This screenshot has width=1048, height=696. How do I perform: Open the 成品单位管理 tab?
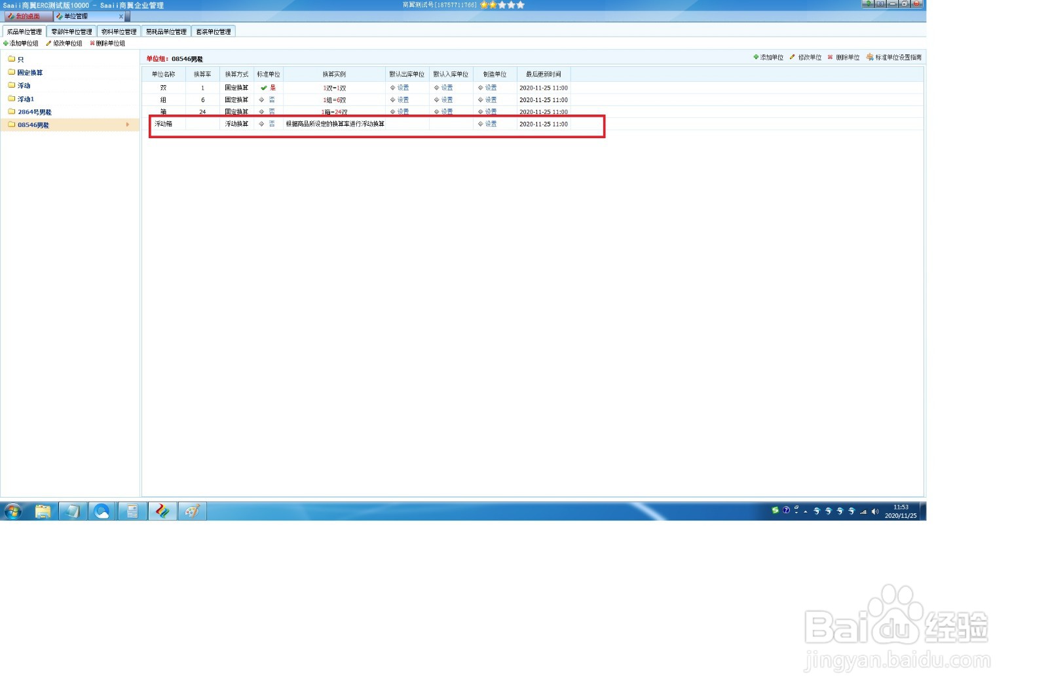coord(24,31)
